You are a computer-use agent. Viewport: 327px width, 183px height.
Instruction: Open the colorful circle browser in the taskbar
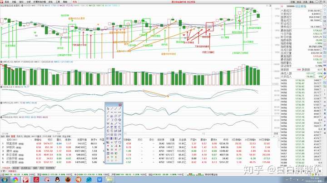pos(15,180)
